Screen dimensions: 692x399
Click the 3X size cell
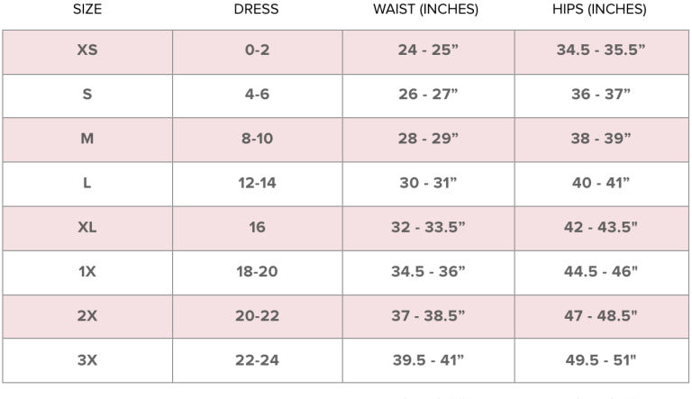click(x=87, y=360)
